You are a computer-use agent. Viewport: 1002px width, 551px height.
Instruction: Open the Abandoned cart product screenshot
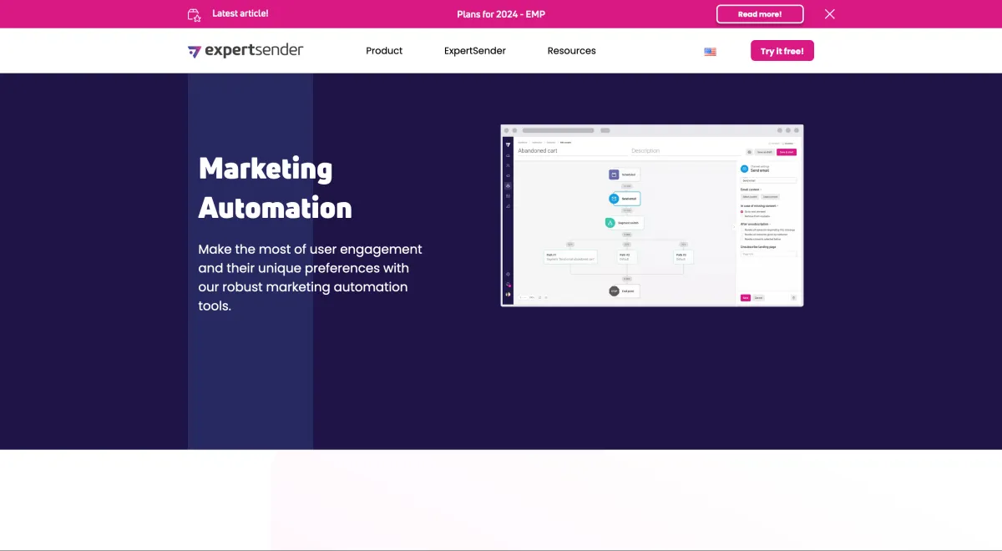tap(652, 215)
